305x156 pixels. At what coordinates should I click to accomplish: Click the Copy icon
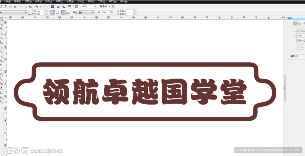(x=26, y=7)
